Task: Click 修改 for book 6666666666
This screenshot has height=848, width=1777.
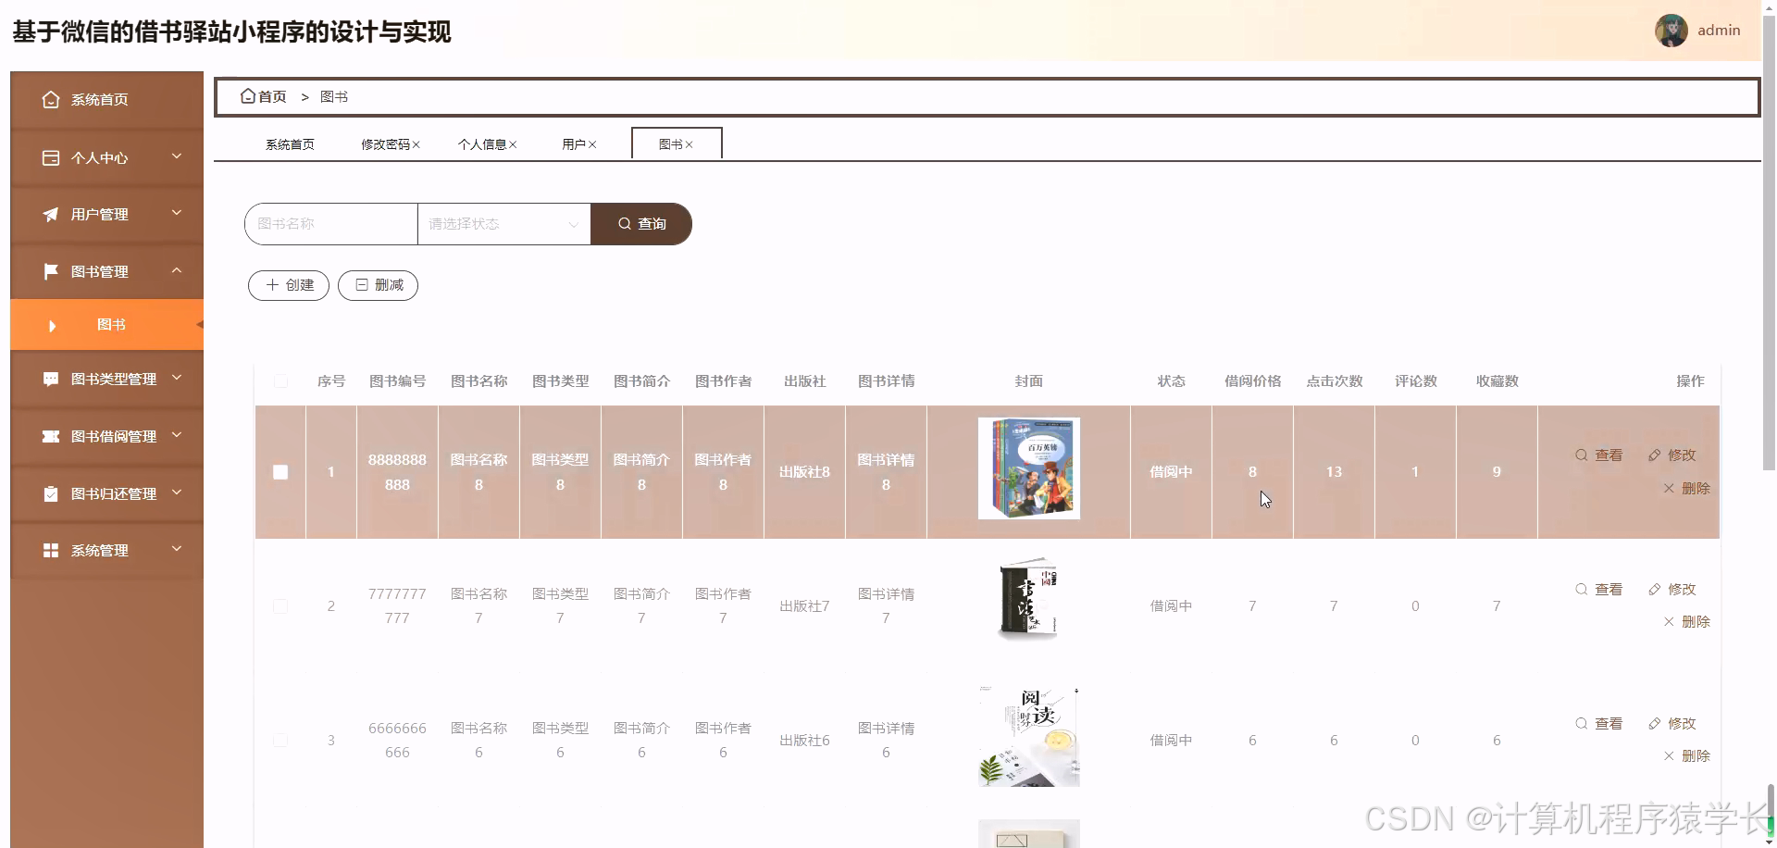Action: pyautogui.click(x=1672, y=724)
